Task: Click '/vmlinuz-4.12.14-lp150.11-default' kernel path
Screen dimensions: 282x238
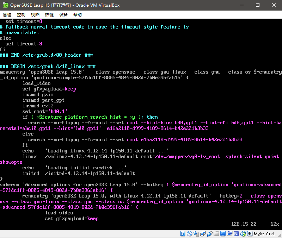Action: [x=91, y=156]
